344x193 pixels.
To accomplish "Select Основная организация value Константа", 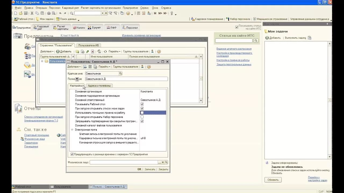I will coord(153,92).
